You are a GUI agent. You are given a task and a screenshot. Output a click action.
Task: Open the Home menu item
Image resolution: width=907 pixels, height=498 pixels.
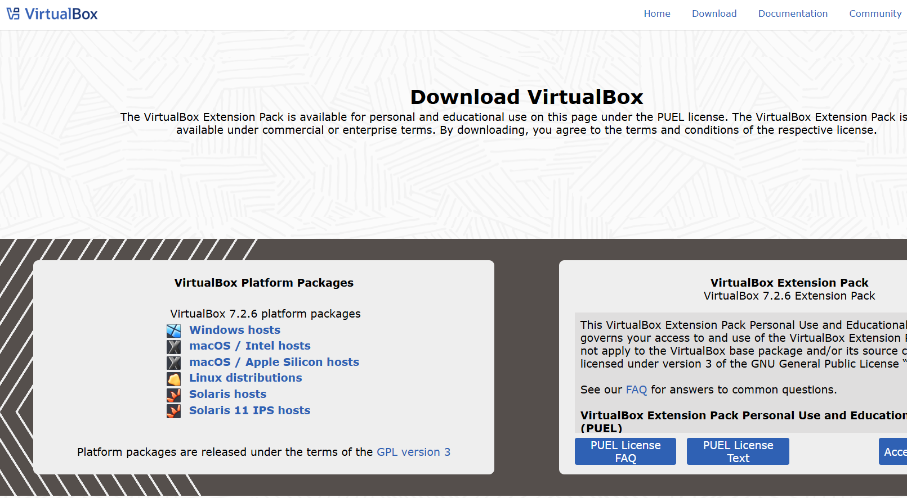pyautogui.click(x=657, y=13)
